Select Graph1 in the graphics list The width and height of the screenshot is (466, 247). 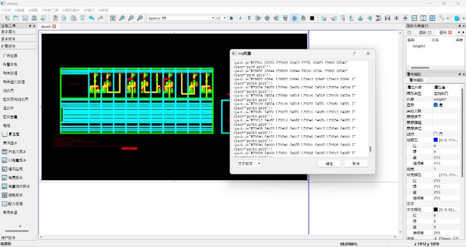point(419,46)
